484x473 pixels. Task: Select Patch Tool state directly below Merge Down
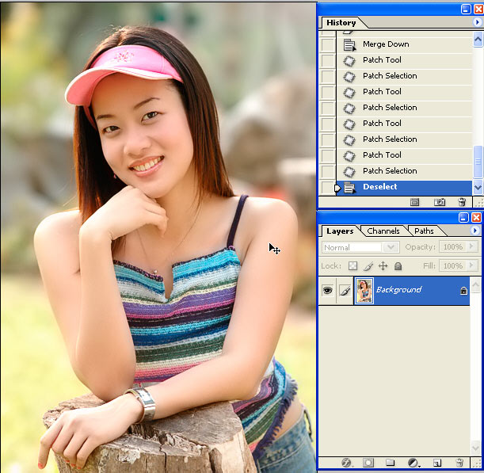tap(404, 60)
